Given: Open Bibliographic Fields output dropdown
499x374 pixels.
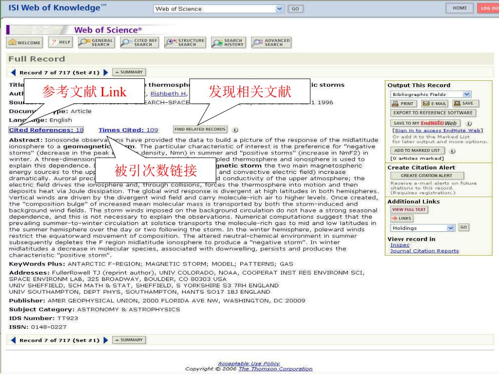Looking at the screenshot, I should (x=431, y=94).
